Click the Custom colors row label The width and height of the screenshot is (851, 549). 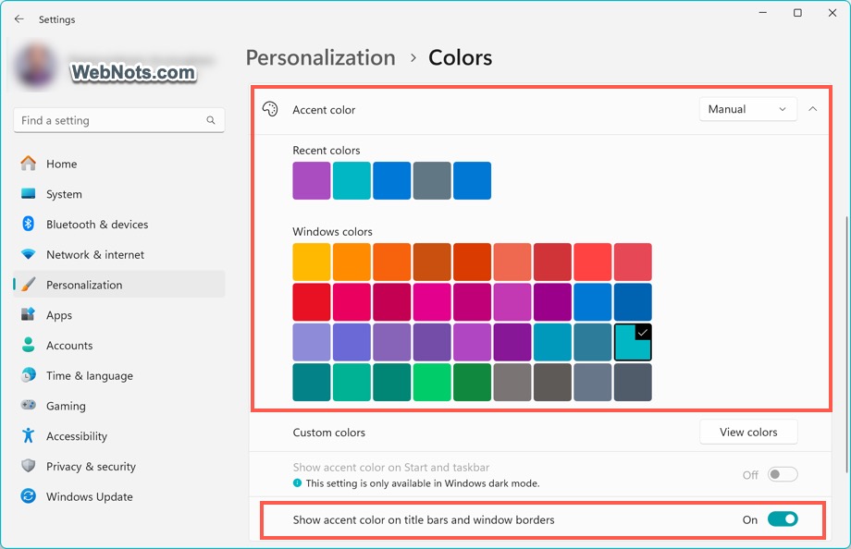pos(329,433)
